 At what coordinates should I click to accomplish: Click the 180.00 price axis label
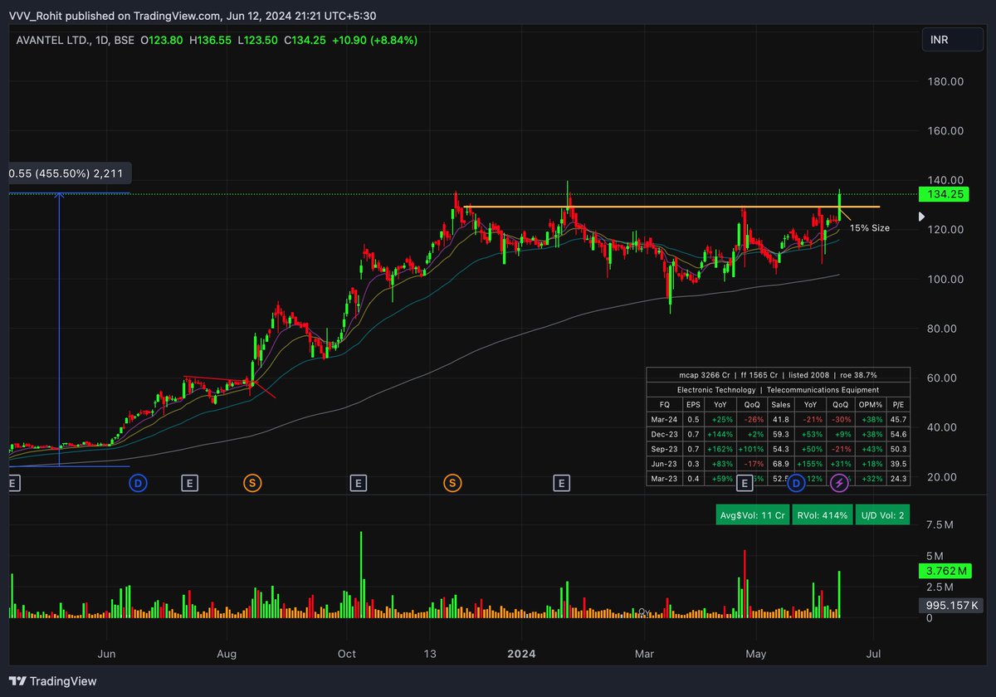click(945, 81)
